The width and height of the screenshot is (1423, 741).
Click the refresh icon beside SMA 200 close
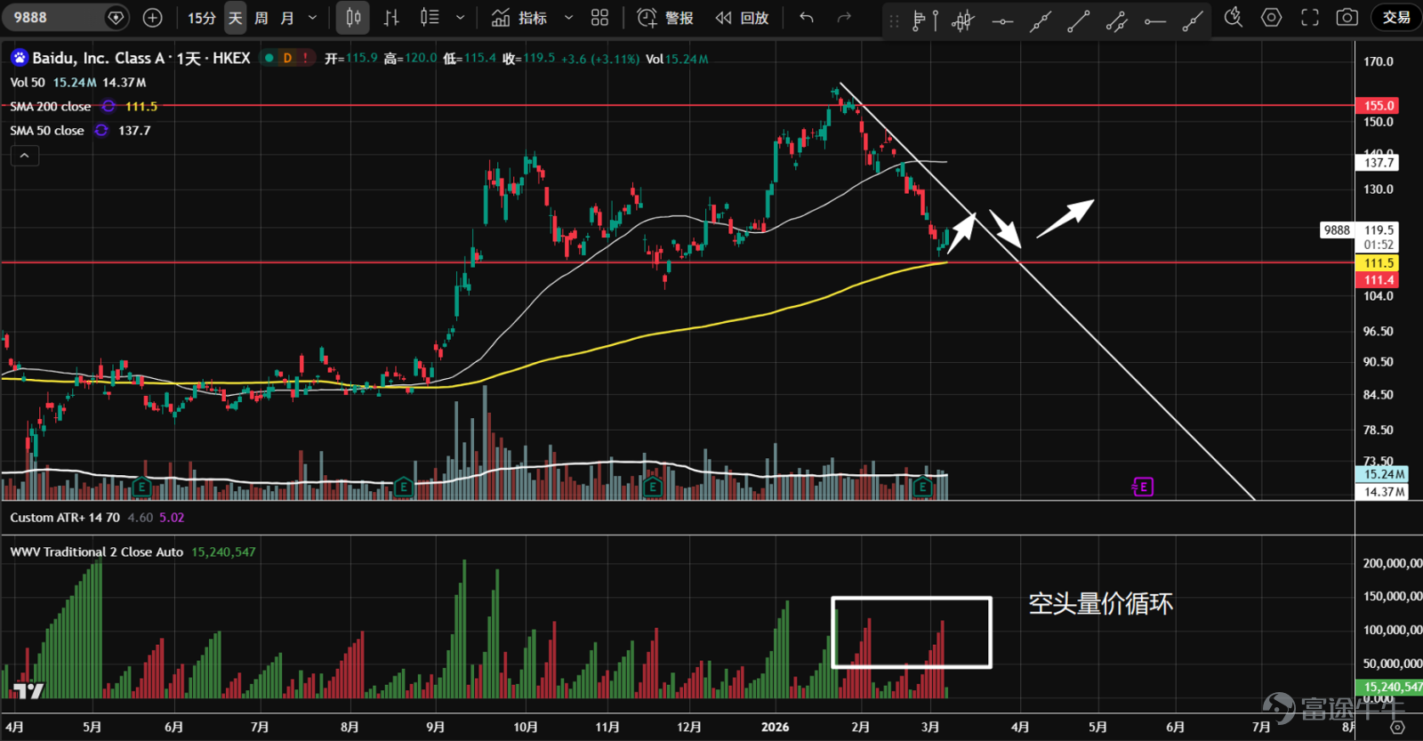pyautogui.click(x=109, y=106)
